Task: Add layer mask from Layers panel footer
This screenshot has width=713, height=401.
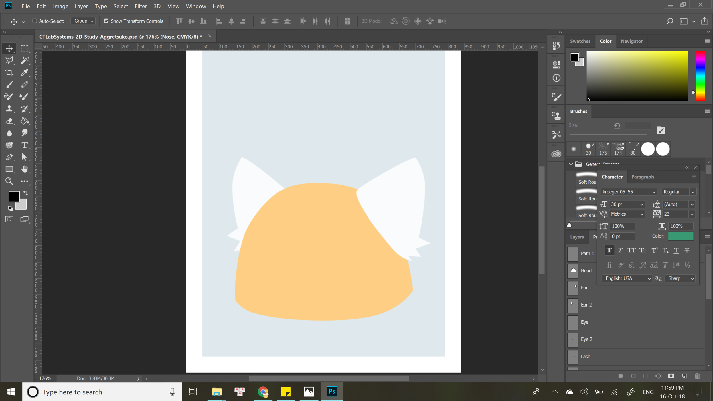Action: coord(671,376)
